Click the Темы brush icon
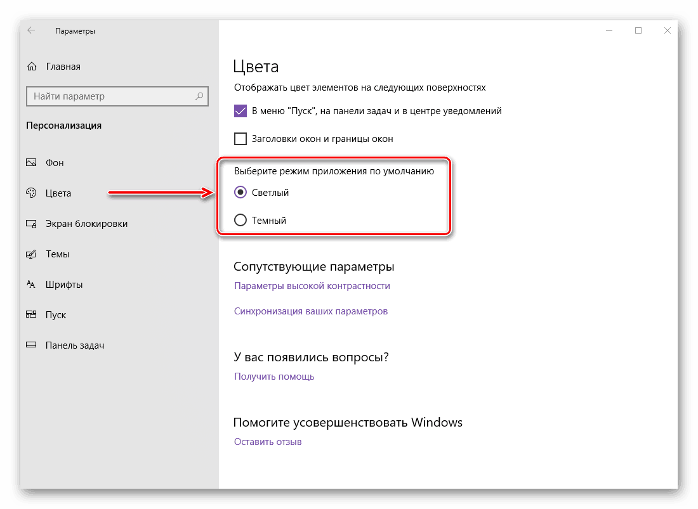Viewport: 698px width, 509px height. [x=31, y=254]
